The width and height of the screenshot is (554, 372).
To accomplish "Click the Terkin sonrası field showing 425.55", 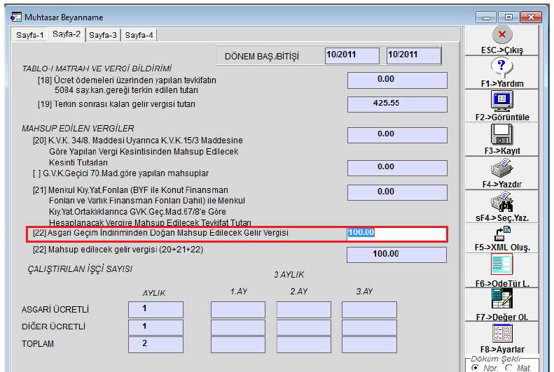I will pyautogui.click(x=397, y=104).
